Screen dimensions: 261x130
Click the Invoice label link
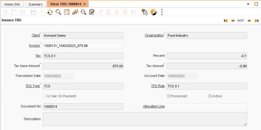click(x=34, y=45)
